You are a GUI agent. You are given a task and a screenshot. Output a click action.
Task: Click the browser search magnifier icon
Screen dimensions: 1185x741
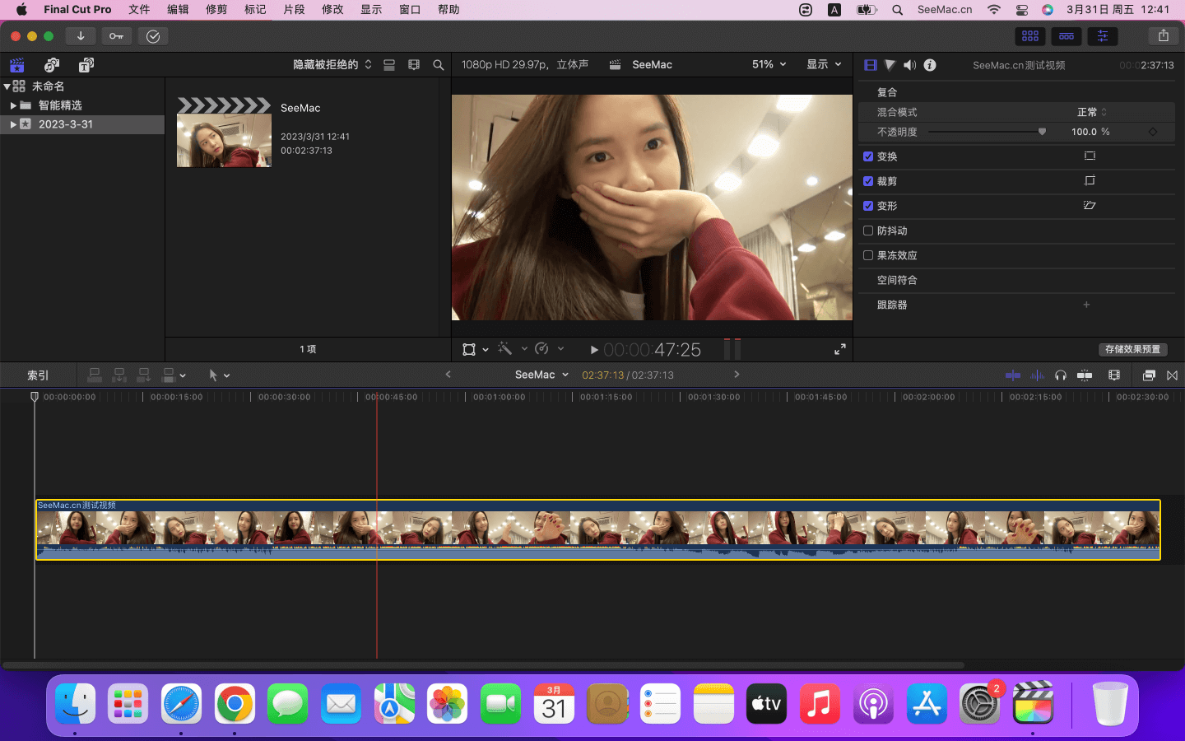[439, 65]
